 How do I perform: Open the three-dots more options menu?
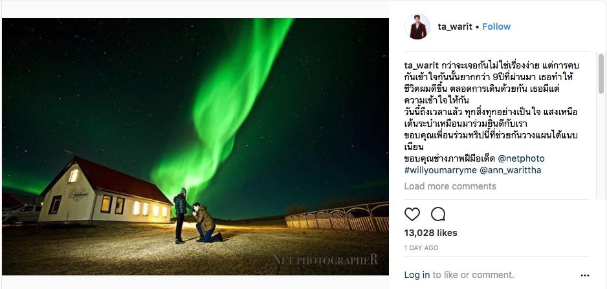point(585,275)
